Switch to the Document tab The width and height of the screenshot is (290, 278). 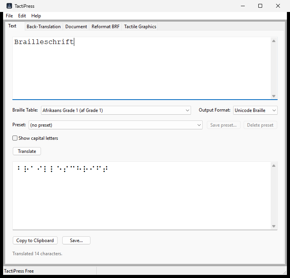pos(76,27)
